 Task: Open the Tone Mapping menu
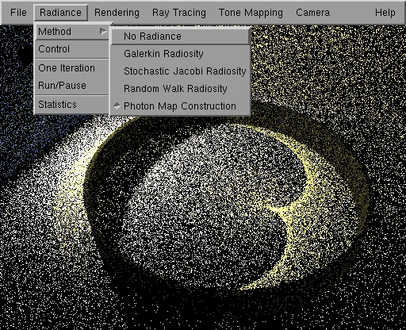pyautogui.click(x=251, y=13)
